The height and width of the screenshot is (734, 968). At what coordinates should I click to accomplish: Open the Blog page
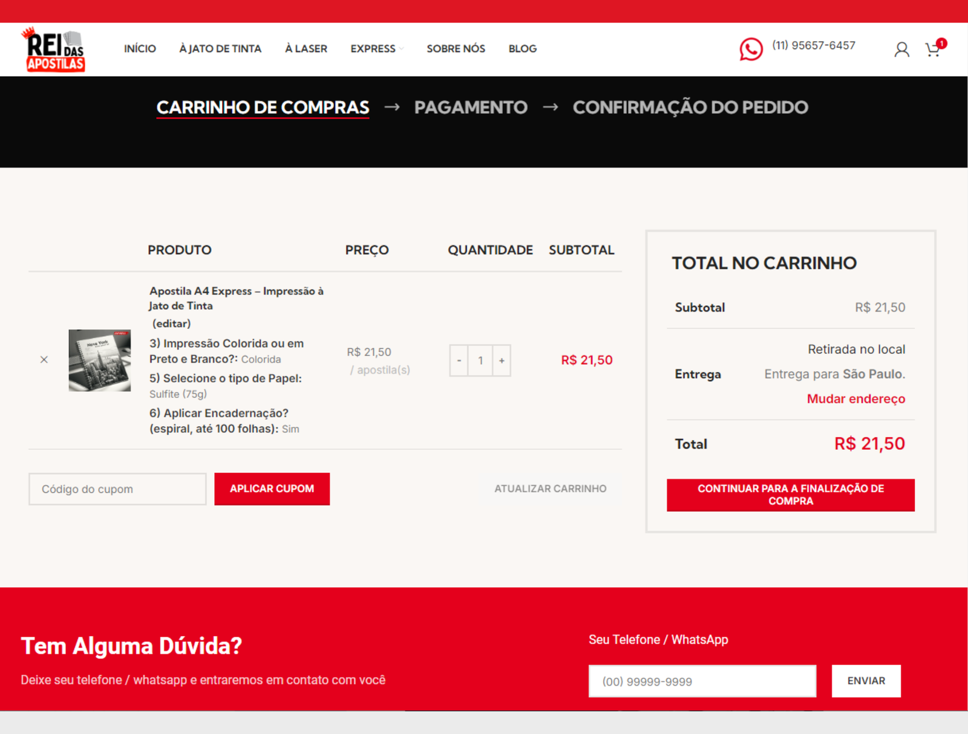[x=522, y=49]
